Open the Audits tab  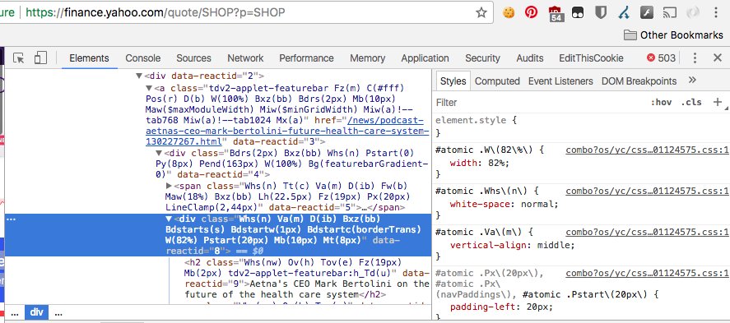(530, 58)
